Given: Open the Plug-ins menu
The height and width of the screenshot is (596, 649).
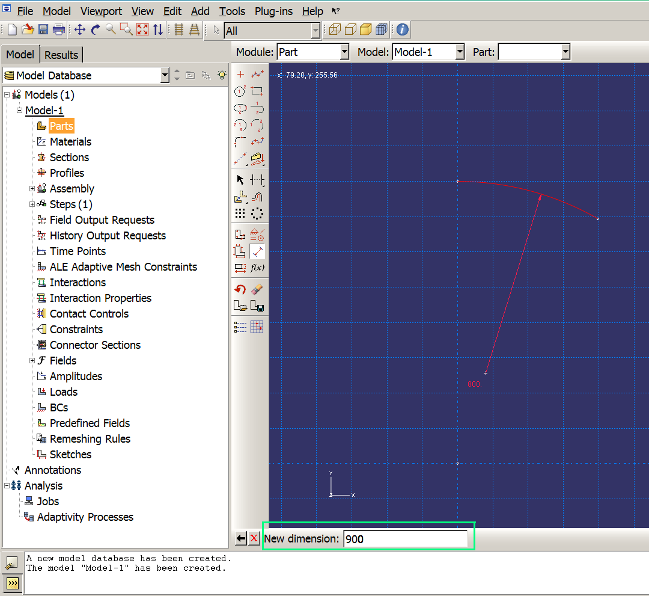Looking at the screenshot, I should [x=273, y=11].
